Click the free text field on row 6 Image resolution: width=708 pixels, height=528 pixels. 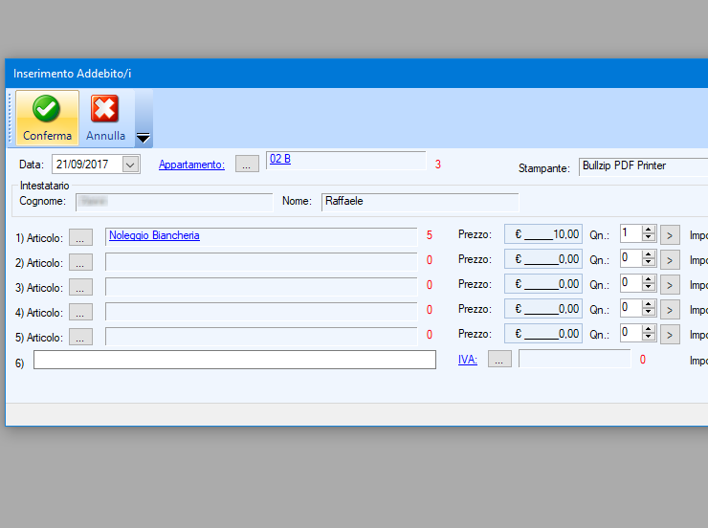coord(234,360)
